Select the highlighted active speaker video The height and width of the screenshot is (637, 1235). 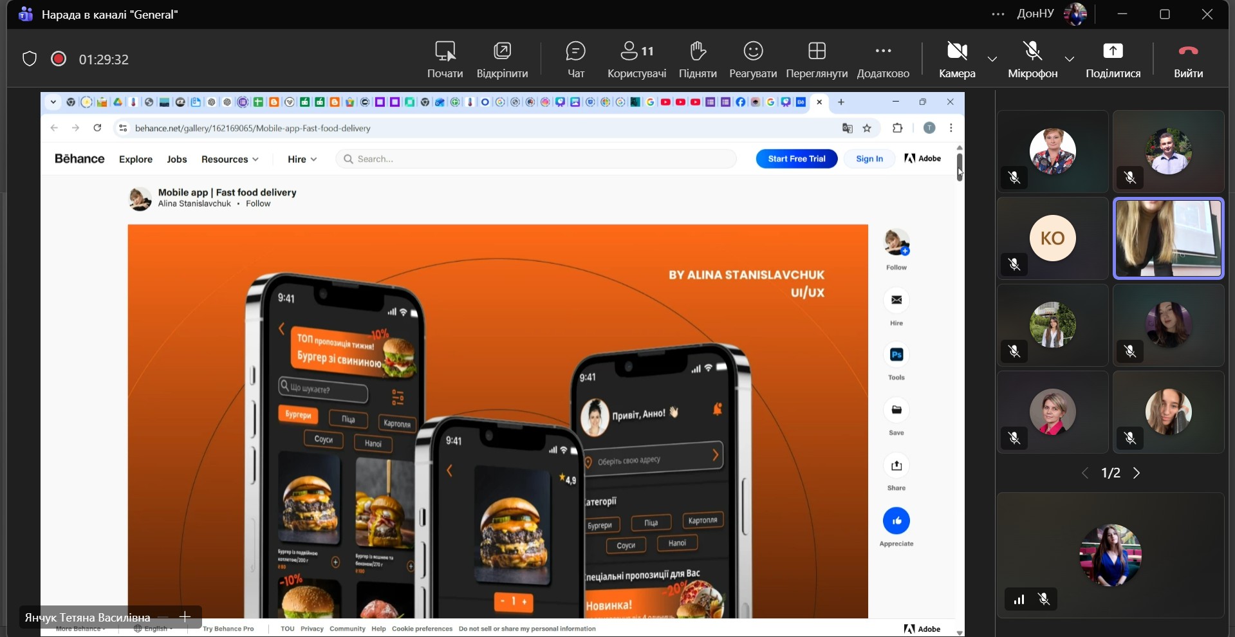(1168, 238)
